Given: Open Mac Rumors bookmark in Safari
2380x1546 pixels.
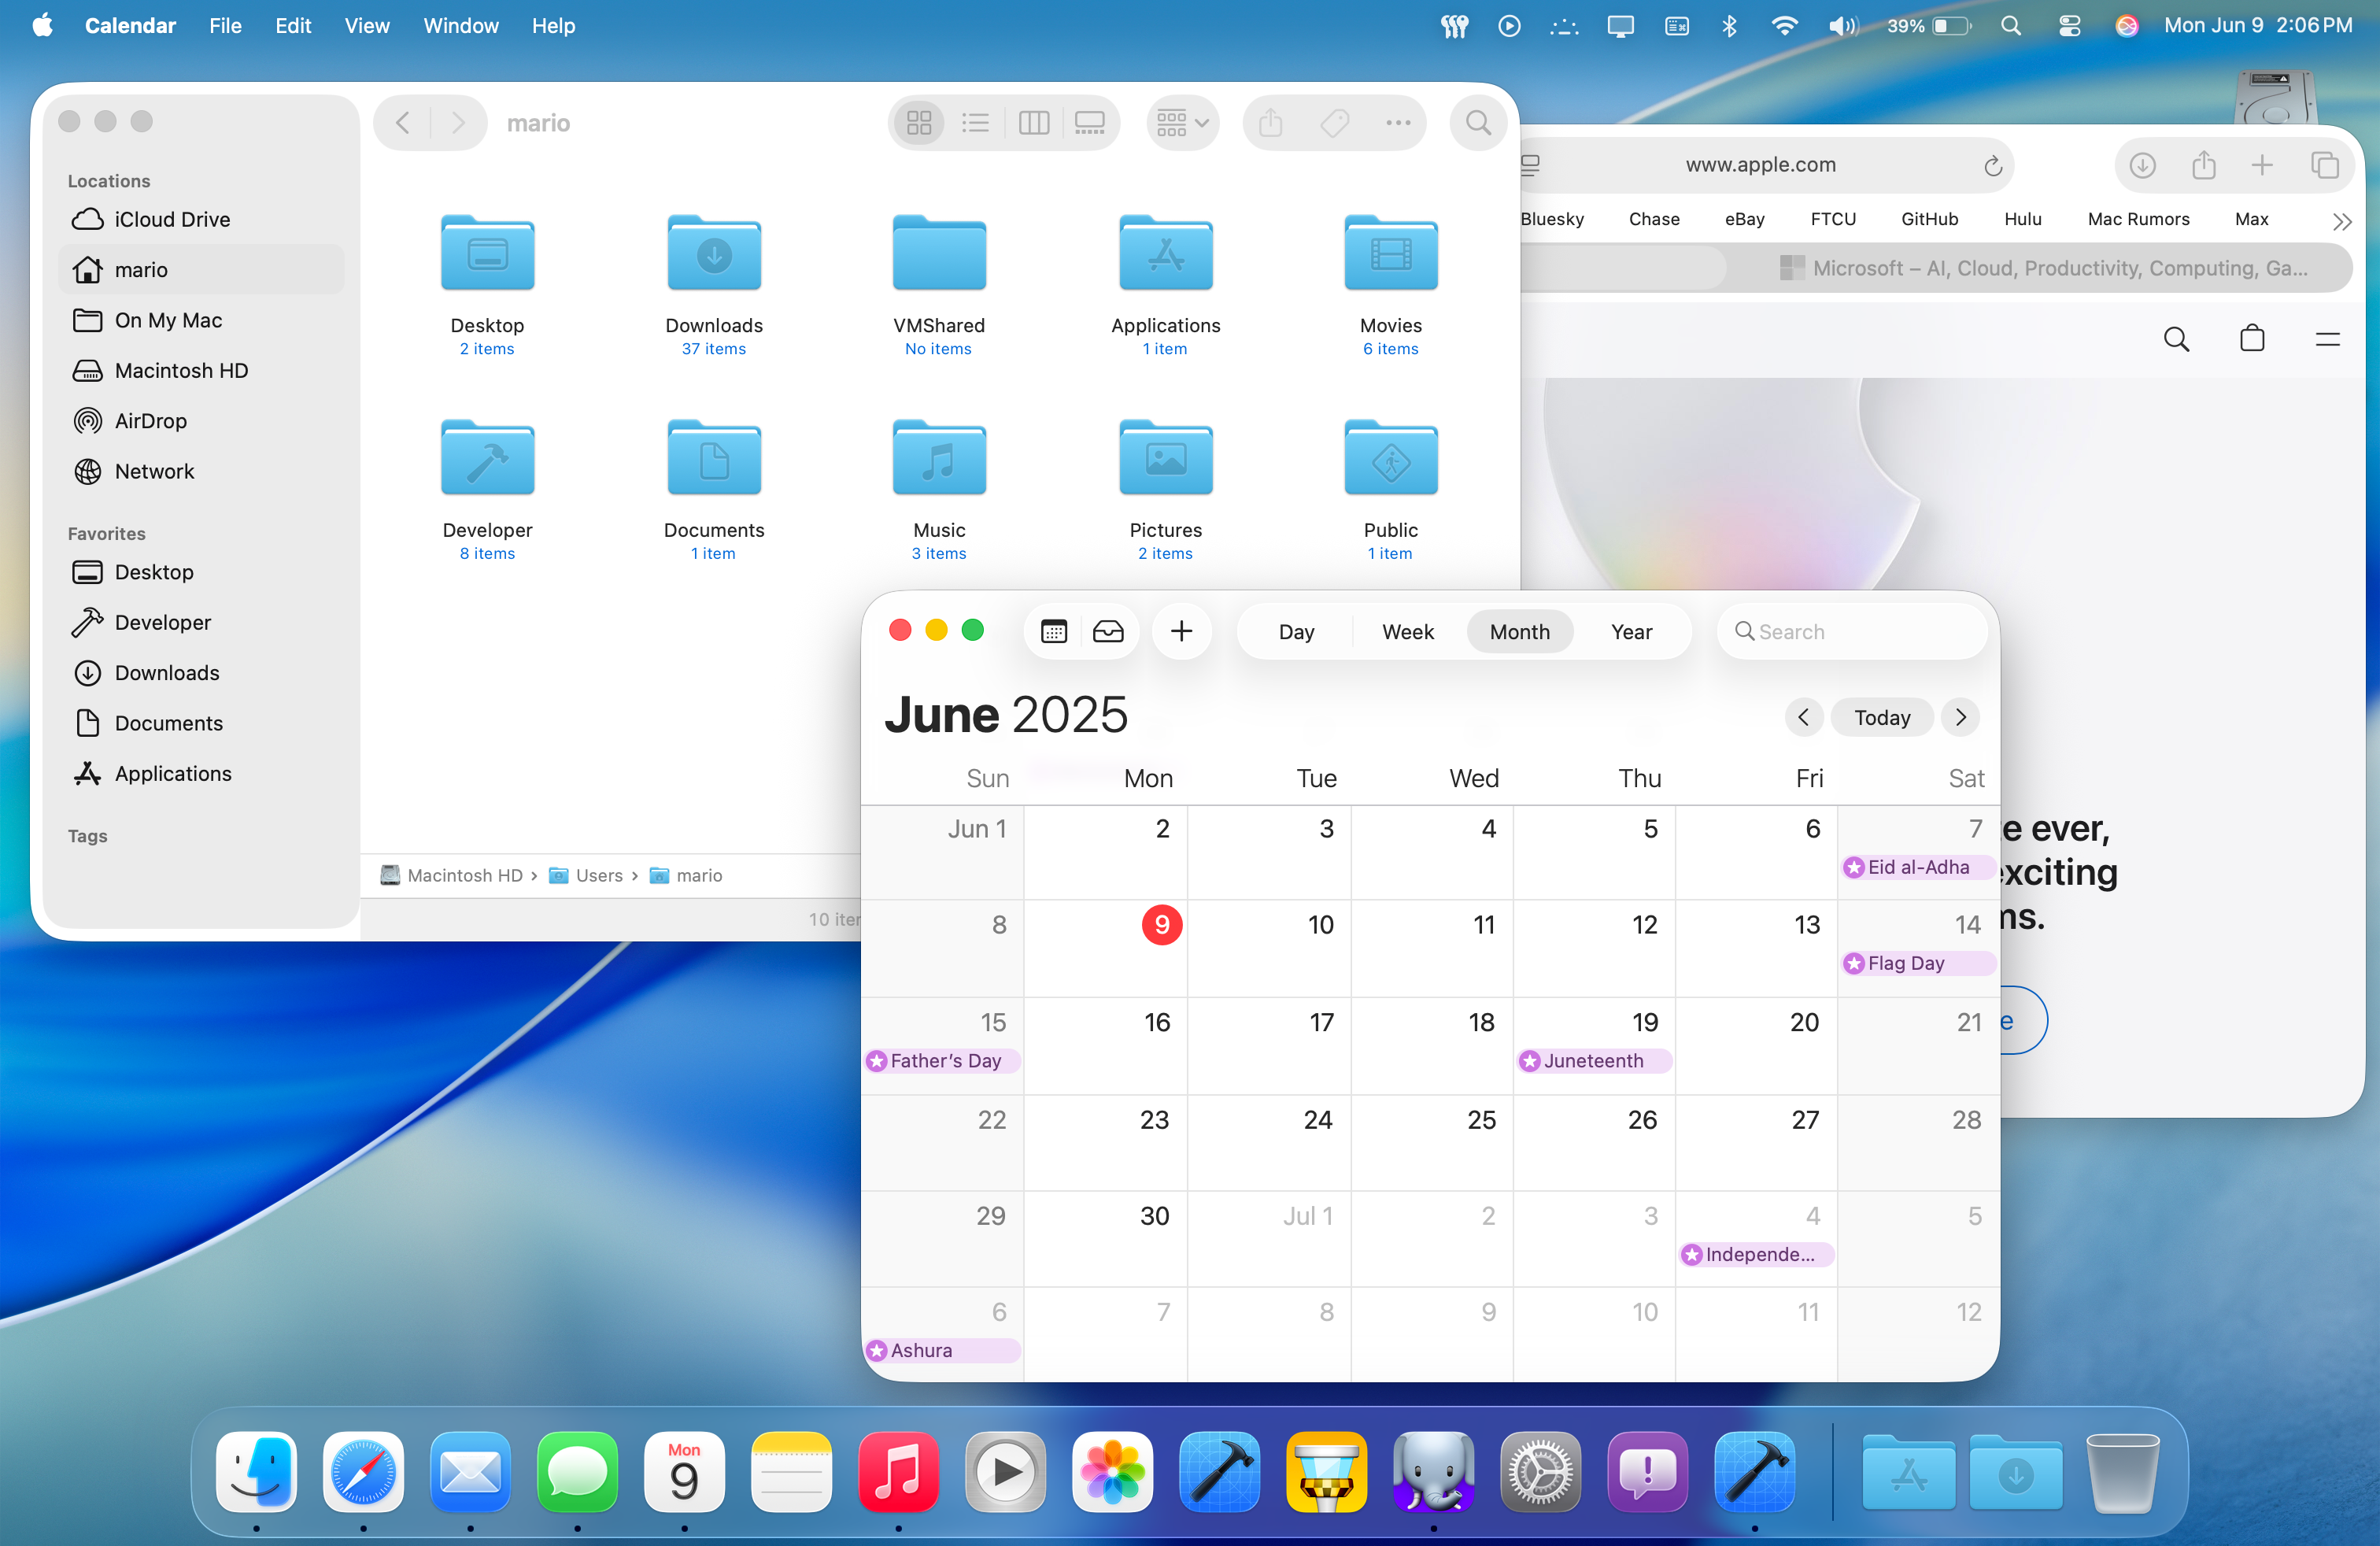Looking at the screenshot, I should tap(2138, 219).
